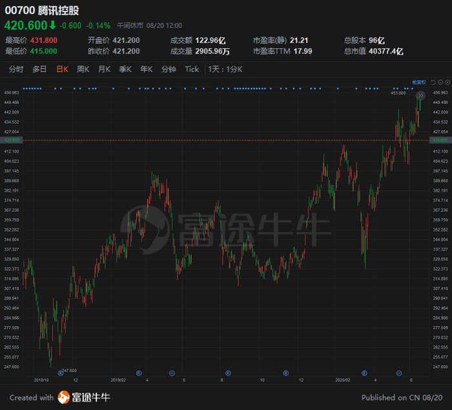This screenshot has width=452, height=410.
Task: Click the price change value -0.600
Action: 70,26
